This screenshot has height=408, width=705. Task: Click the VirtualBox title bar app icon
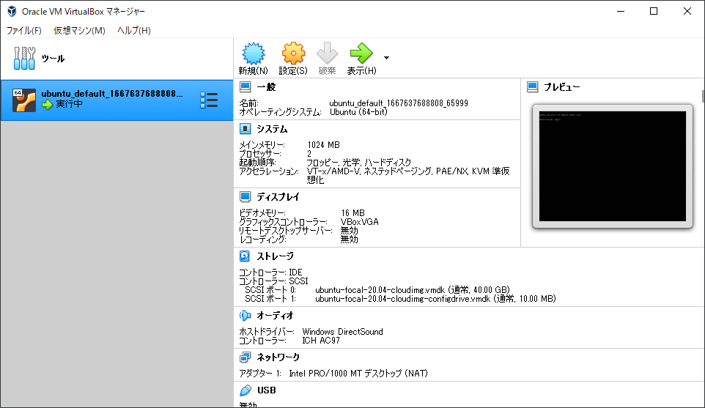[12, 11]
